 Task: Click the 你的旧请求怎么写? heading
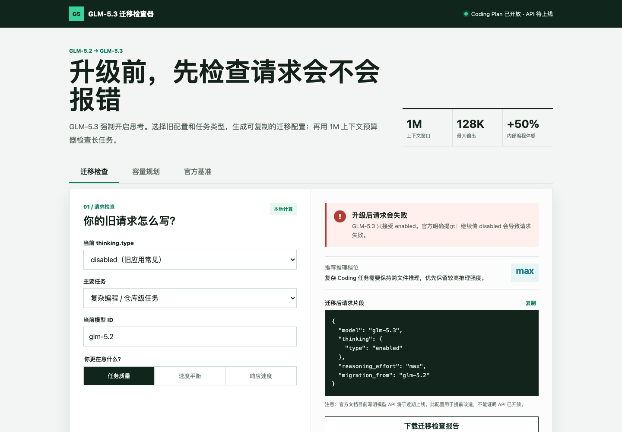130,221
